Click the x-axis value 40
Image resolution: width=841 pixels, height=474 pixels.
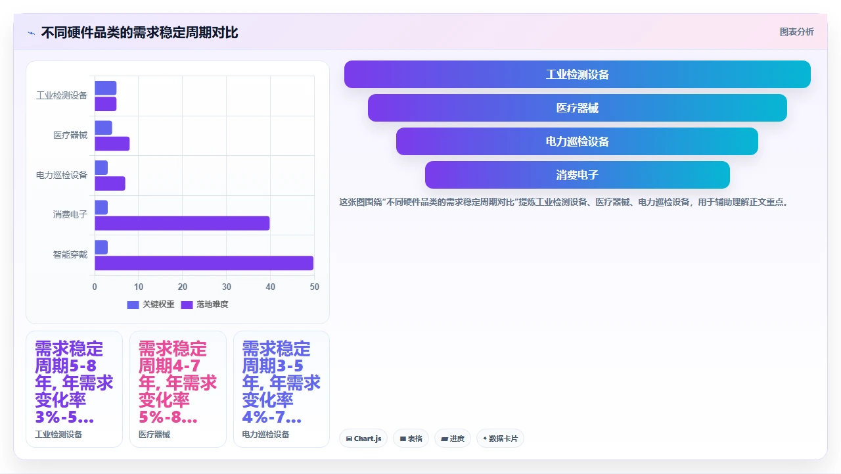click(271, 287)
